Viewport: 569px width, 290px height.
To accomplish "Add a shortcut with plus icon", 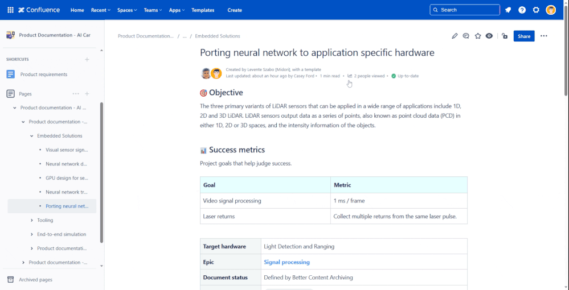I will pyautogui.click(x=87, y=60).
